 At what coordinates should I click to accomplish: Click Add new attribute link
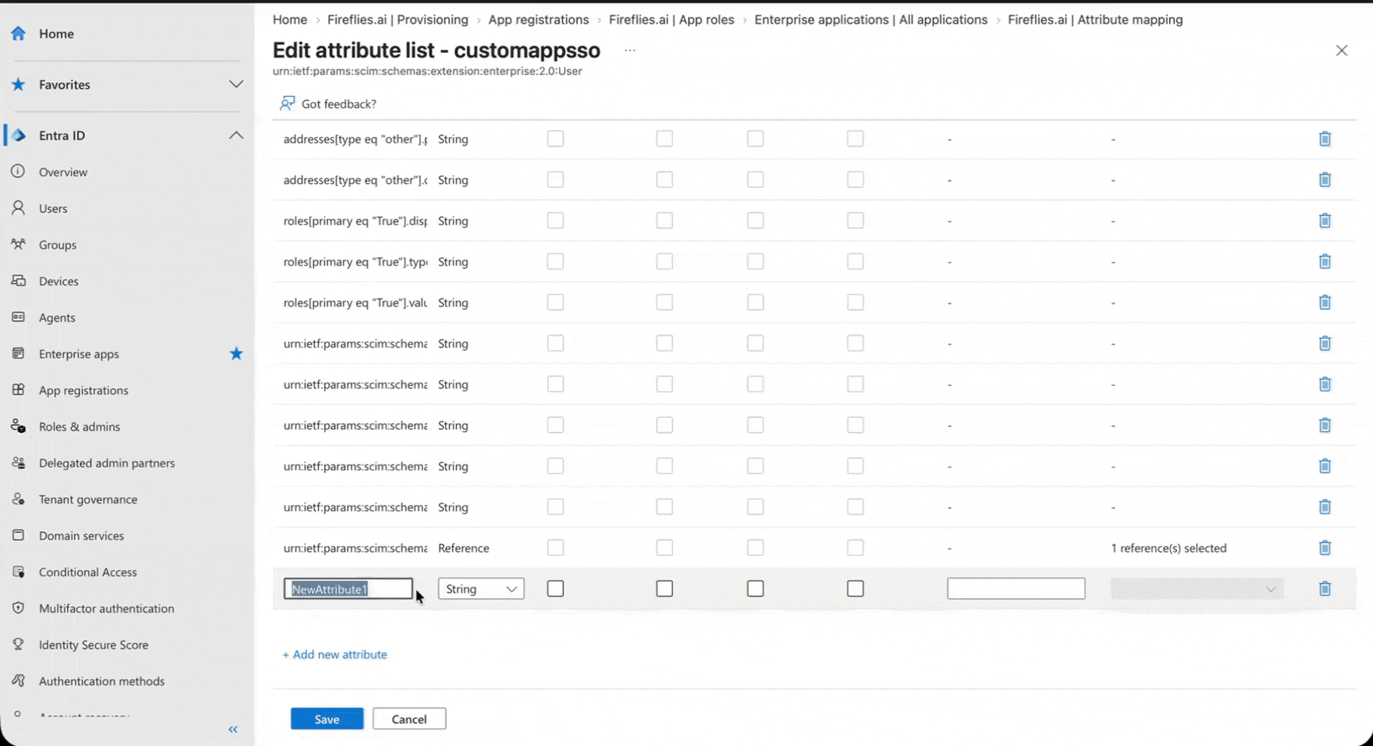pyautogui.click(x=335, y=655)
